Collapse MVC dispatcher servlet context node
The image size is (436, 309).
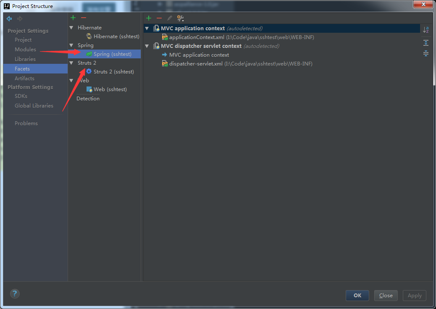click(147, 46)
